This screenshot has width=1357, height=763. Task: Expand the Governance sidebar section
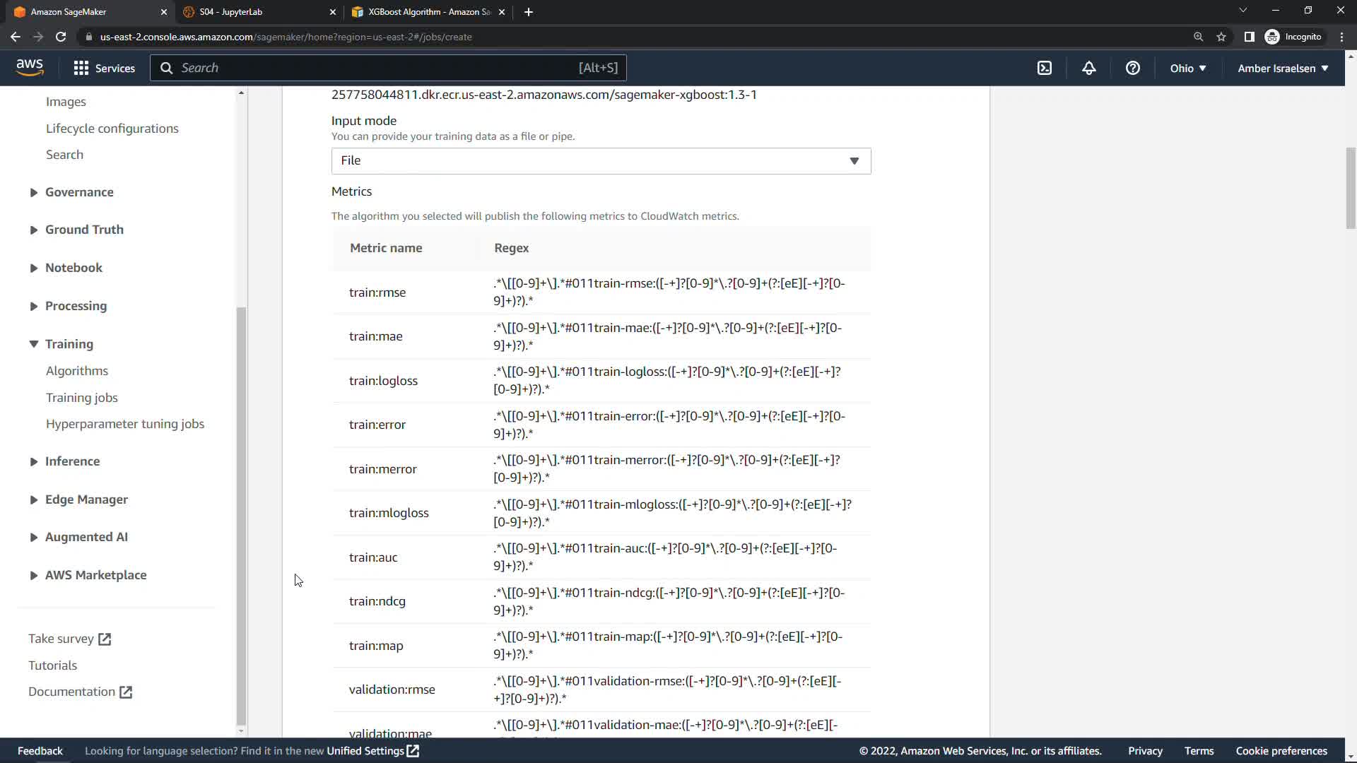click(78, 192)
